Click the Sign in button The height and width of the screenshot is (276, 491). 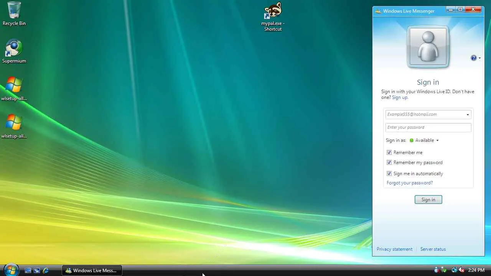(x=428, y=200)
